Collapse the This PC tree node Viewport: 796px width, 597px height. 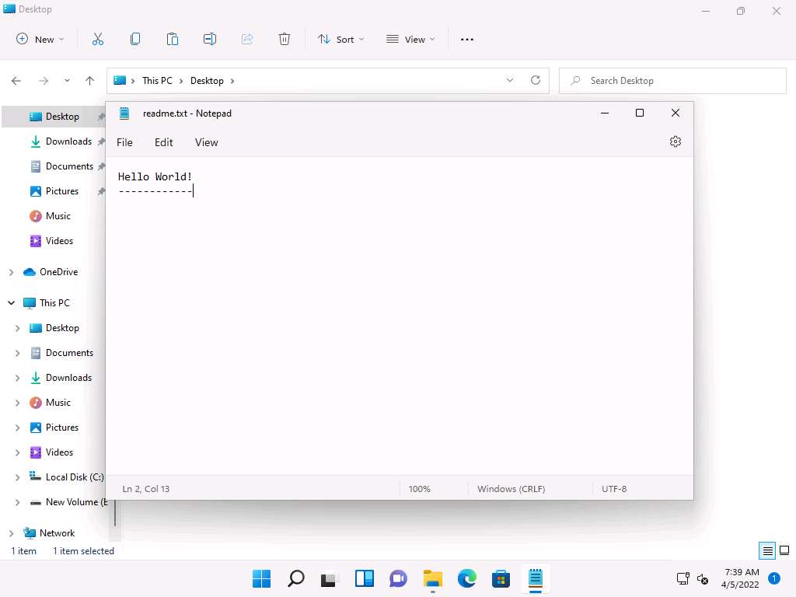pos(11,303)
